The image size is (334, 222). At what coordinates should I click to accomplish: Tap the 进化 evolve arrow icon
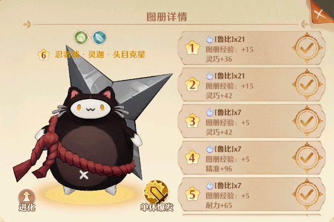point(27,197)
